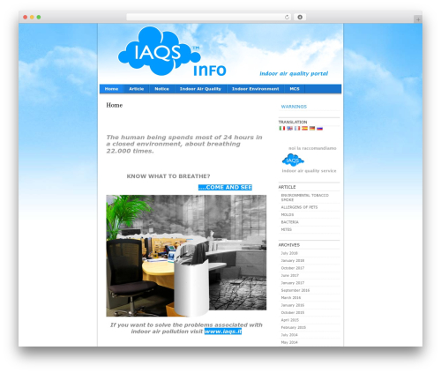Open the October 2015 archive
Viewport: 441px width, 373px height.
pos(293,313)
